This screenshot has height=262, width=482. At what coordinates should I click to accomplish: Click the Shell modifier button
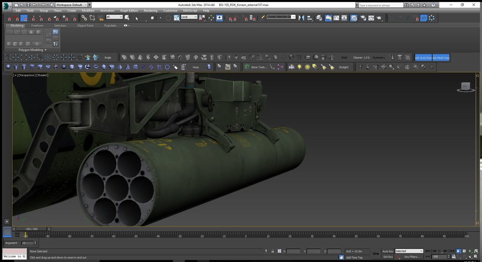pos(344,57)
